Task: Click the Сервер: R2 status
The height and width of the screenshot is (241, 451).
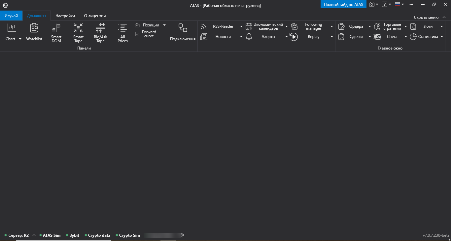Action: (17, 235)
